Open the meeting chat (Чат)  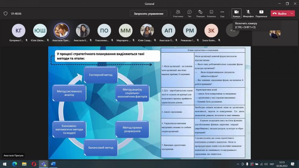click(x=189, y=13)
